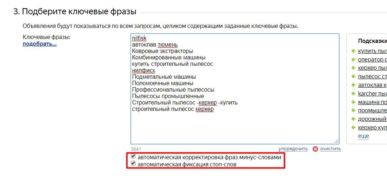Click the "строительный пылесос керхер" phrase line
The height and width of the screenshot is (176, 387).
[173, 109]
